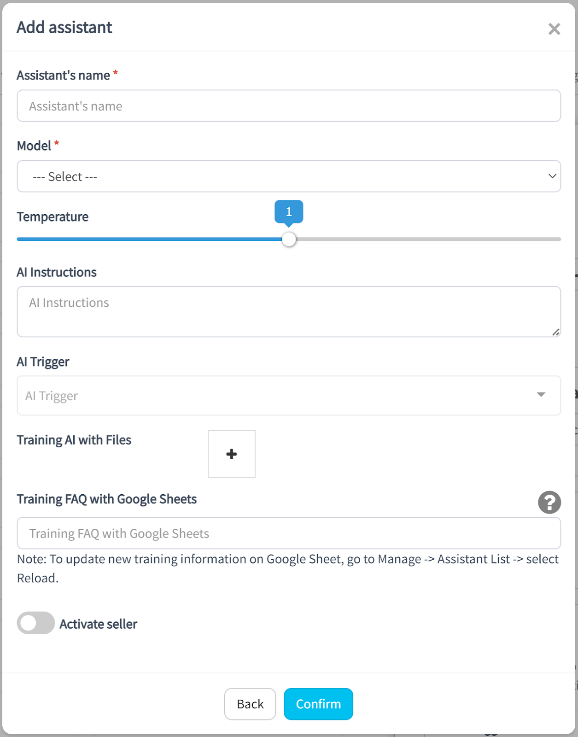Screen dimensions: 578x737
Task: Click the Temperature slider handle
Action: pyautogui.click(x=289, y=240)
